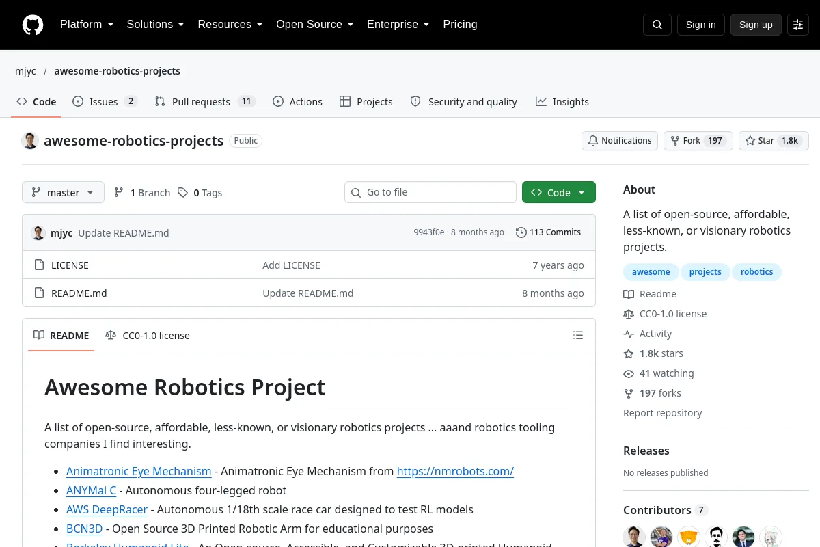The width and height of the screenshot is (820, 547).
Task: Click the commit history clock icon
Action: 521,232
